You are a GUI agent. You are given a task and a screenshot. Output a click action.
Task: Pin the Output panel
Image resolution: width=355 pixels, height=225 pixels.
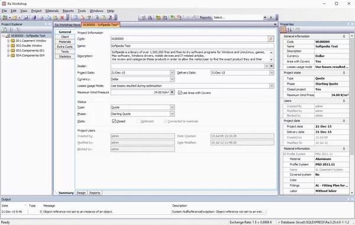click(x=348, y=199)
